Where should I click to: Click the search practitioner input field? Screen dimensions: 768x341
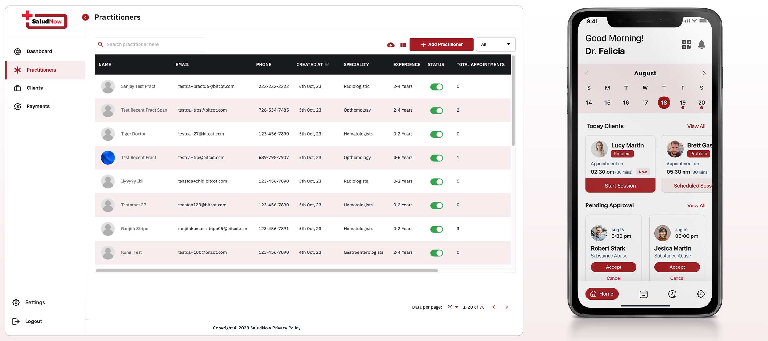pos(154,44)
